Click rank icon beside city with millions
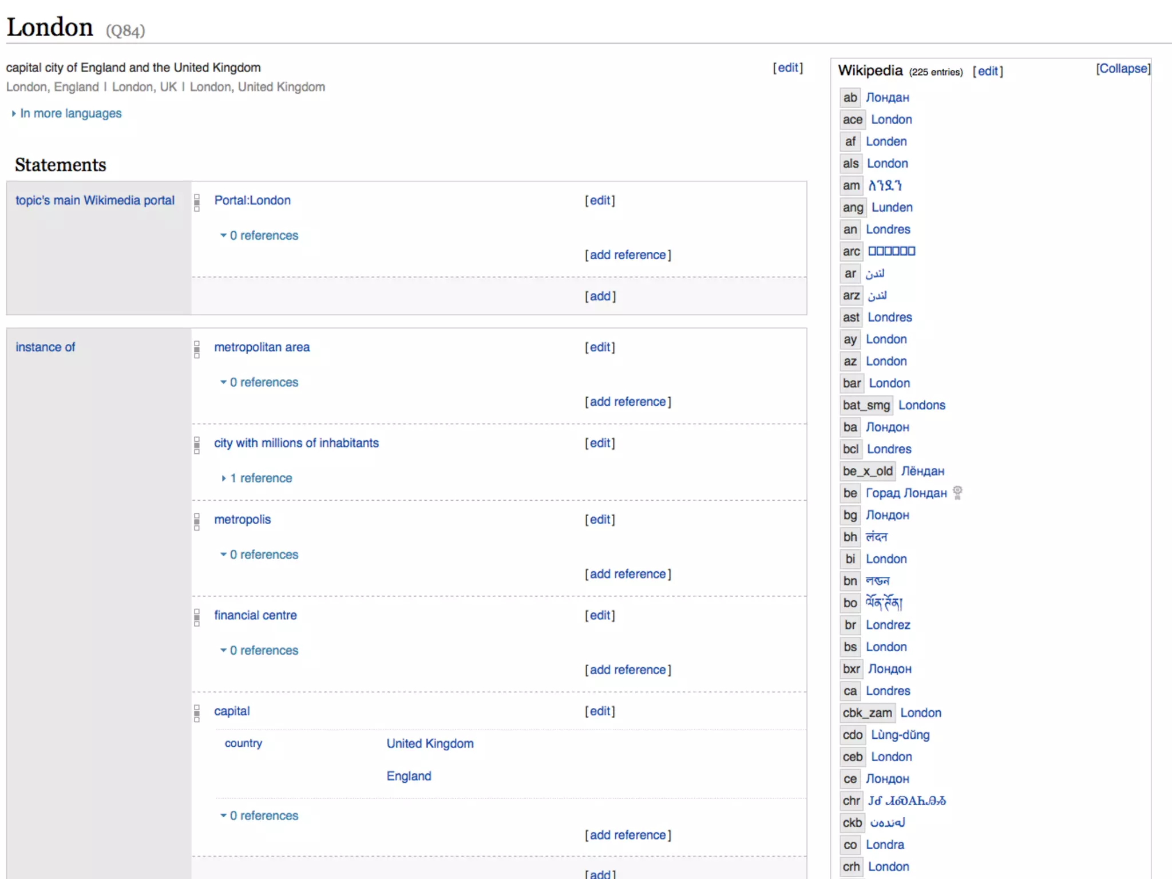This screenshot has width=1172, height=879. pos(197,445)
